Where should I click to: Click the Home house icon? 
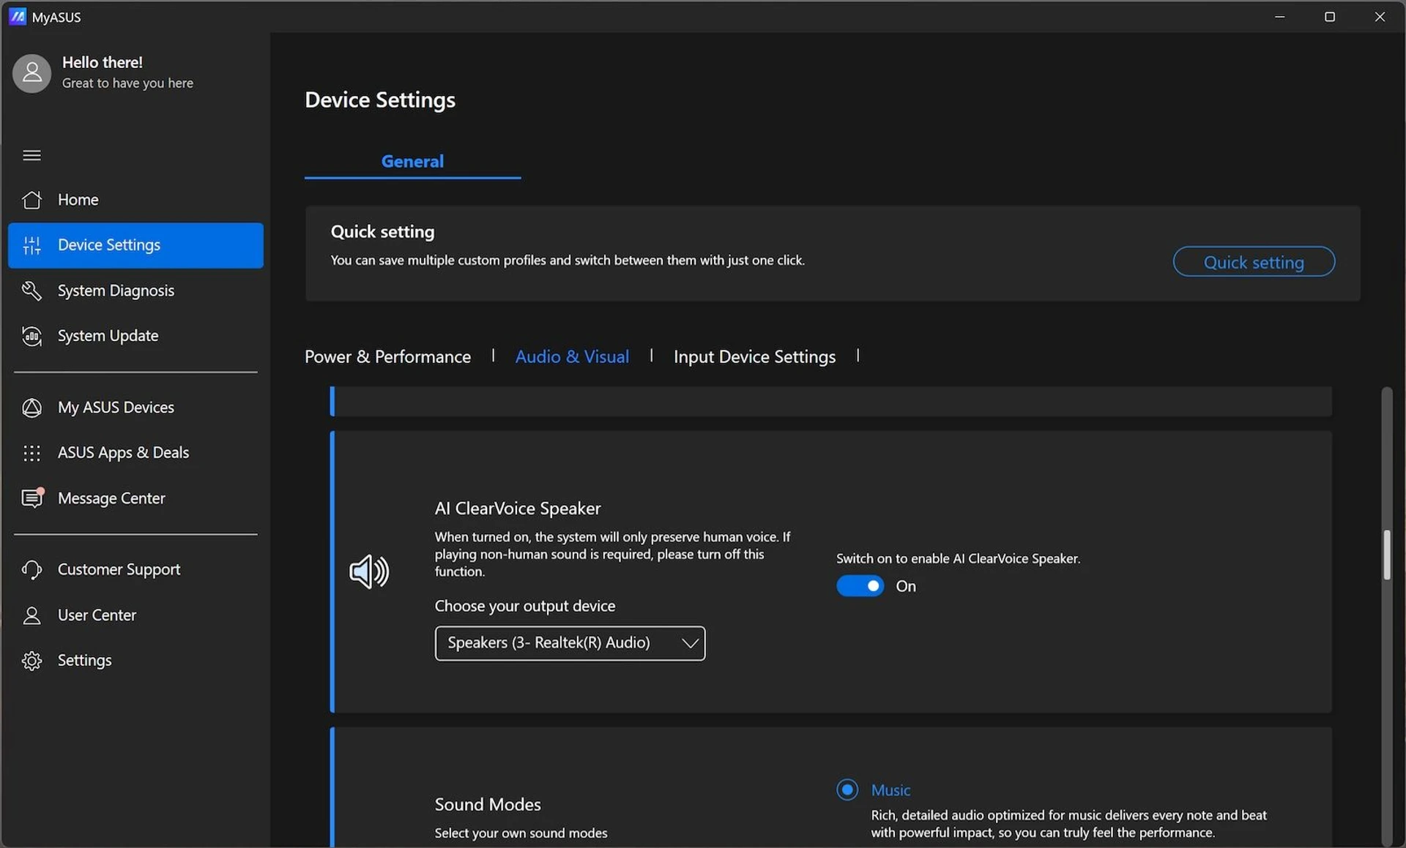[31, 200]
